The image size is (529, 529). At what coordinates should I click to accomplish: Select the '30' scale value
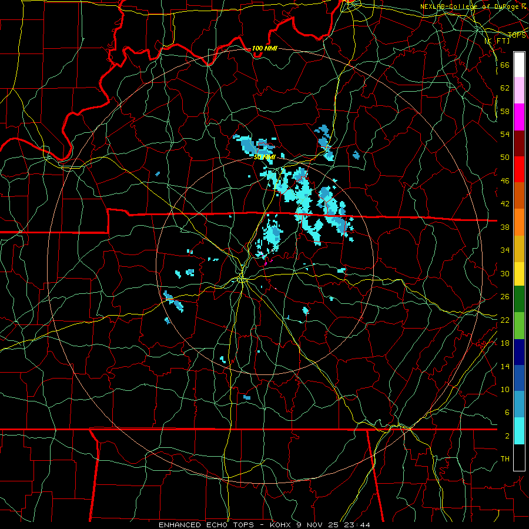click(x=505, y=273)
